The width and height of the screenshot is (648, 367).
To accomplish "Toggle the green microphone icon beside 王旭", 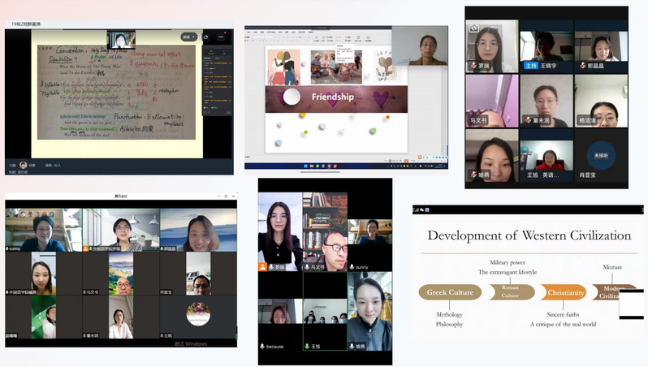I will (307, 347).
